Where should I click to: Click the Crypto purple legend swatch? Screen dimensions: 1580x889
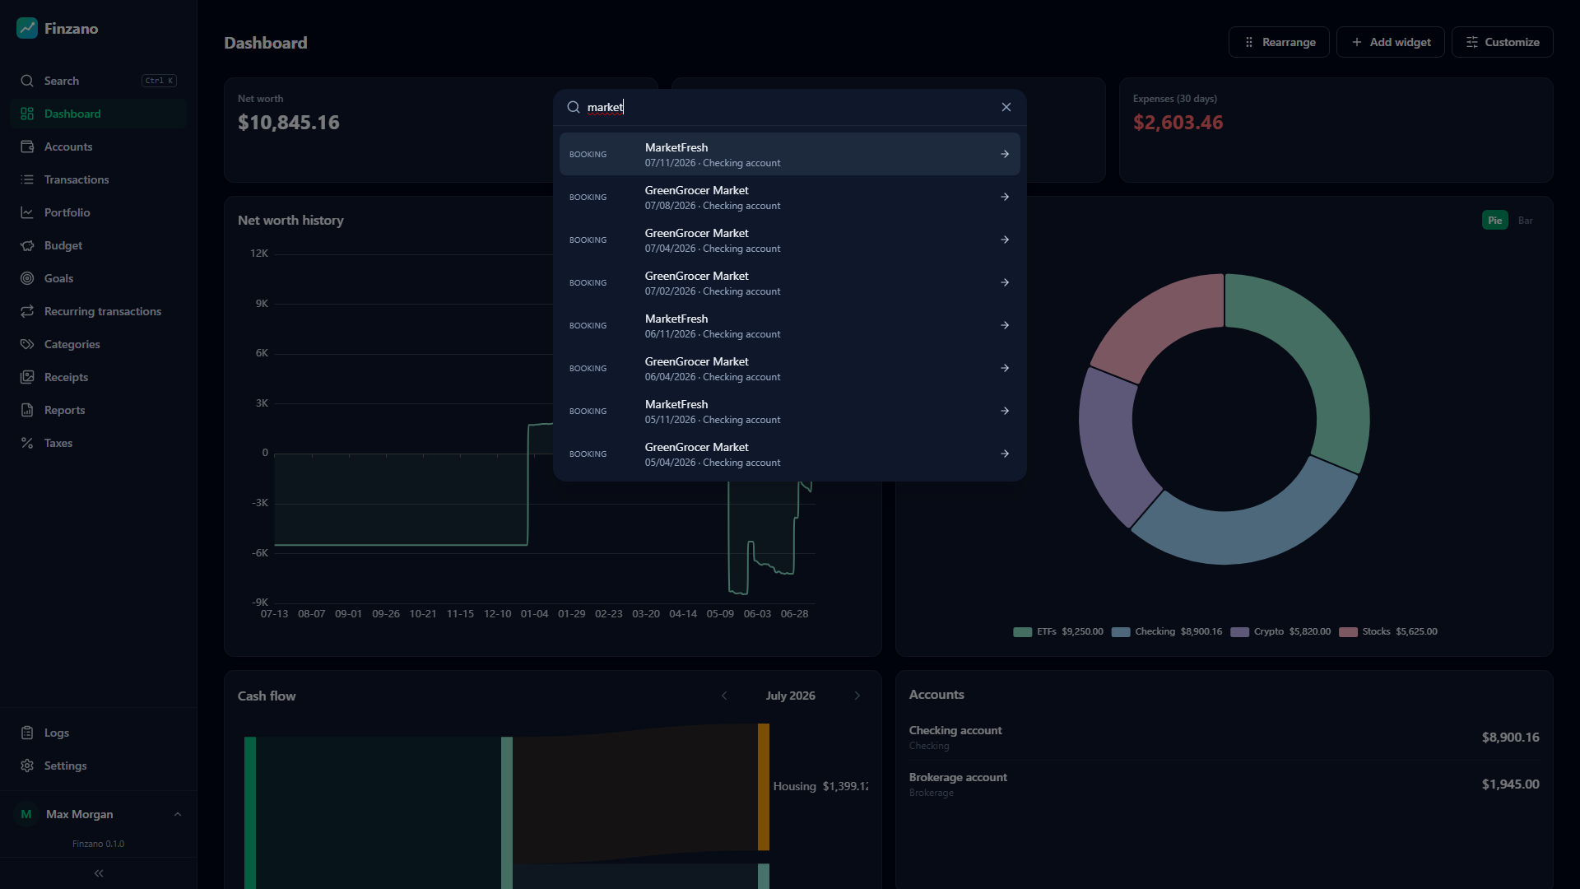coord(1239,632)
